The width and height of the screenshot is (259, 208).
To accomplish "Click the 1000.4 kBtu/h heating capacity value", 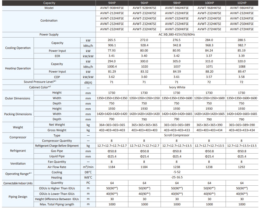I will click(112, 67).
